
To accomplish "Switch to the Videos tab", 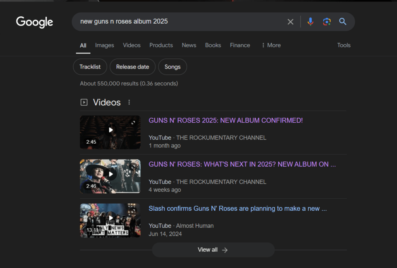I will point(132,45).
